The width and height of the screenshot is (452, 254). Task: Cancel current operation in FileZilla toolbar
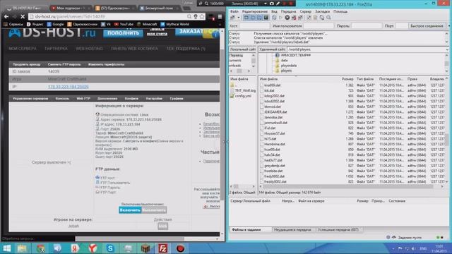[287, 18]
